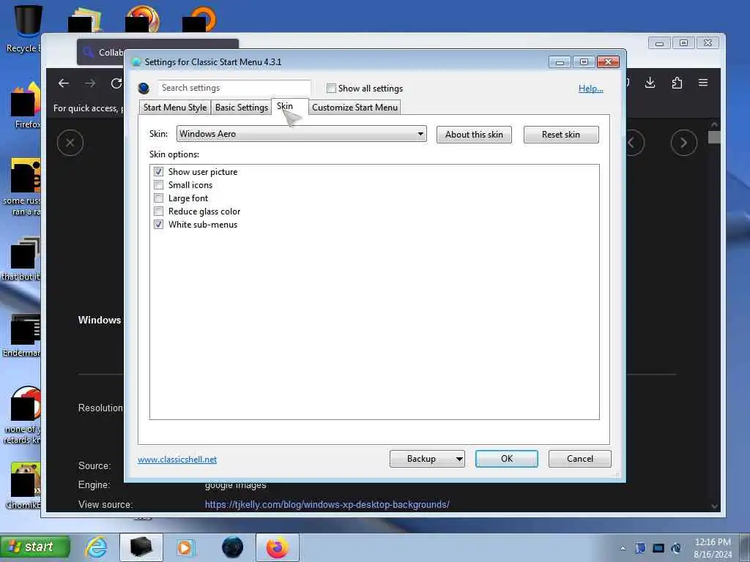The image size is (750, 562).
Task: Click Firefox forward arrow
Action: (x=90, y=83)
